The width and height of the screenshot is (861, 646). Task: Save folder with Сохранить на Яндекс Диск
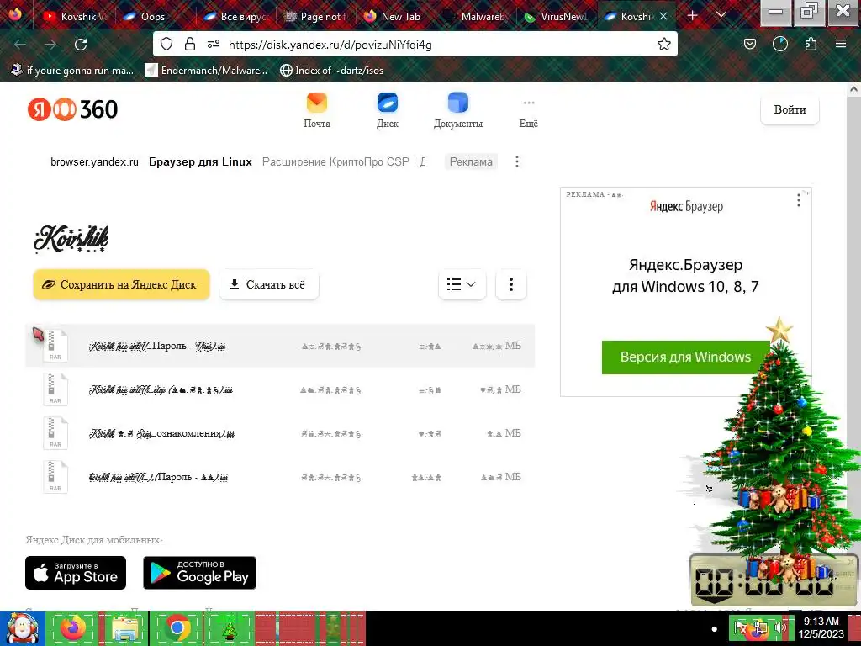[x=121, y=284]
